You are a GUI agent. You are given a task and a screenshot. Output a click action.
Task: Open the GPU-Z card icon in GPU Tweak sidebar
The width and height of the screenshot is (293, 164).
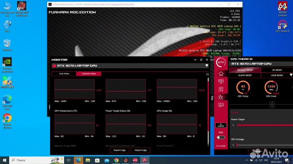(221, 105)
